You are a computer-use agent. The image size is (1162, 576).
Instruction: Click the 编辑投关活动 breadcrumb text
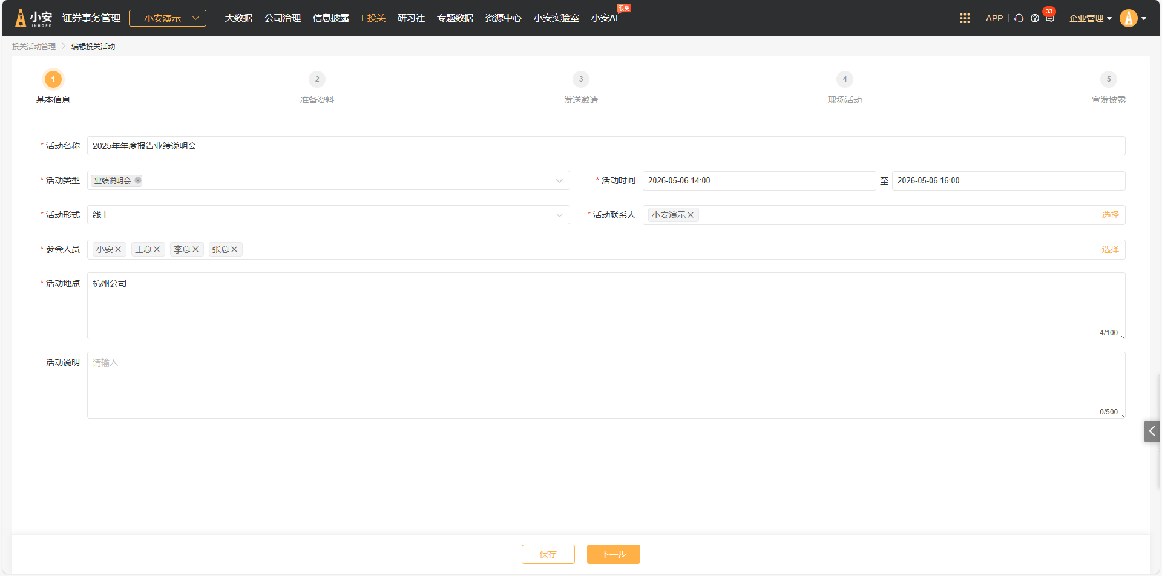pyautogui.click(x=93, y=47)
